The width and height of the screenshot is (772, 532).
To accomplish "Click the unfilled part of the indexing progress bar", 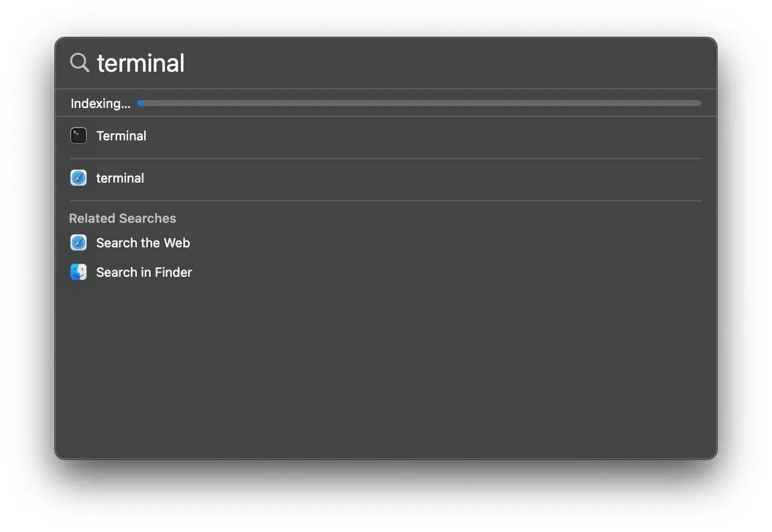I will (422, 103).
